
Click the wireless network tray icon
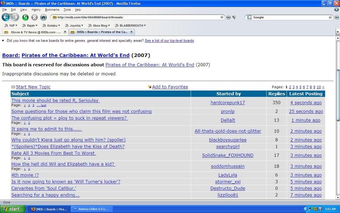(x=320, y=209)
